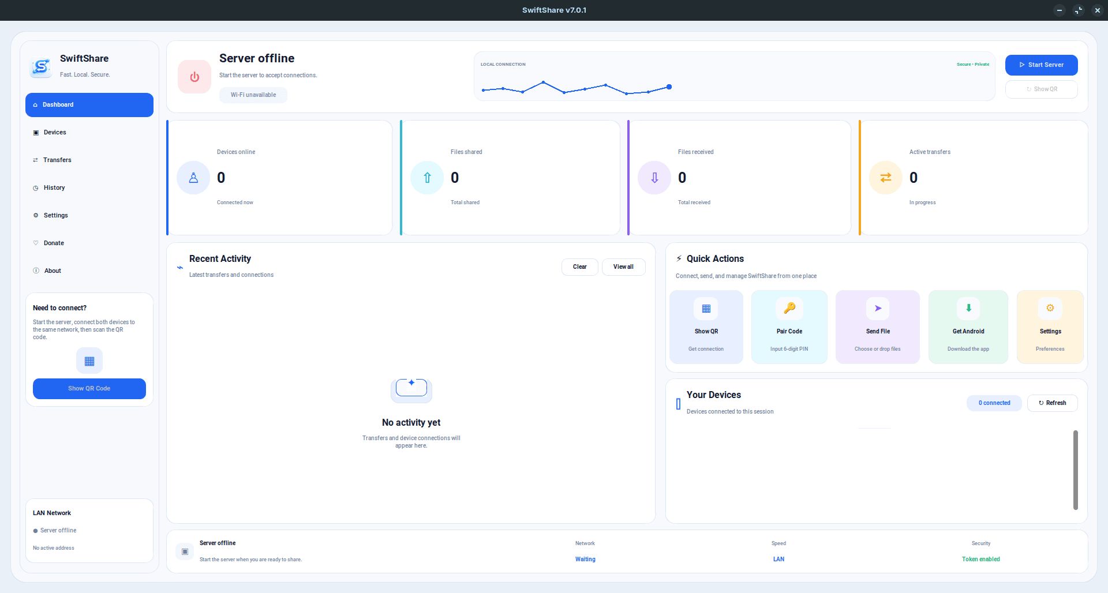Go to the Transfers section
1108x593 pixels.
(89, 160)
